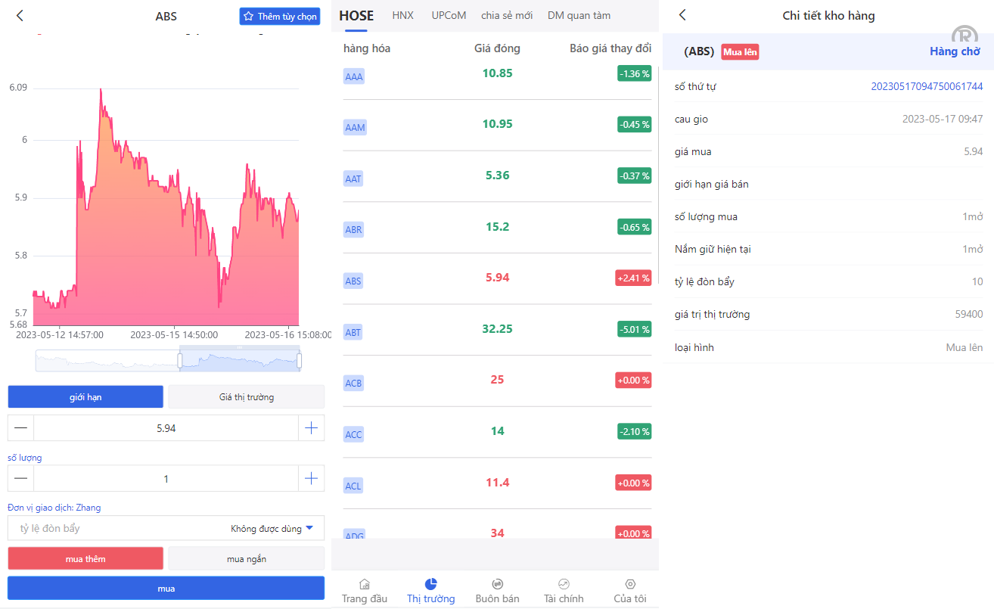994x609 pixels.
Task: Open Buôn bán trade icon
Action: [497, 584]
